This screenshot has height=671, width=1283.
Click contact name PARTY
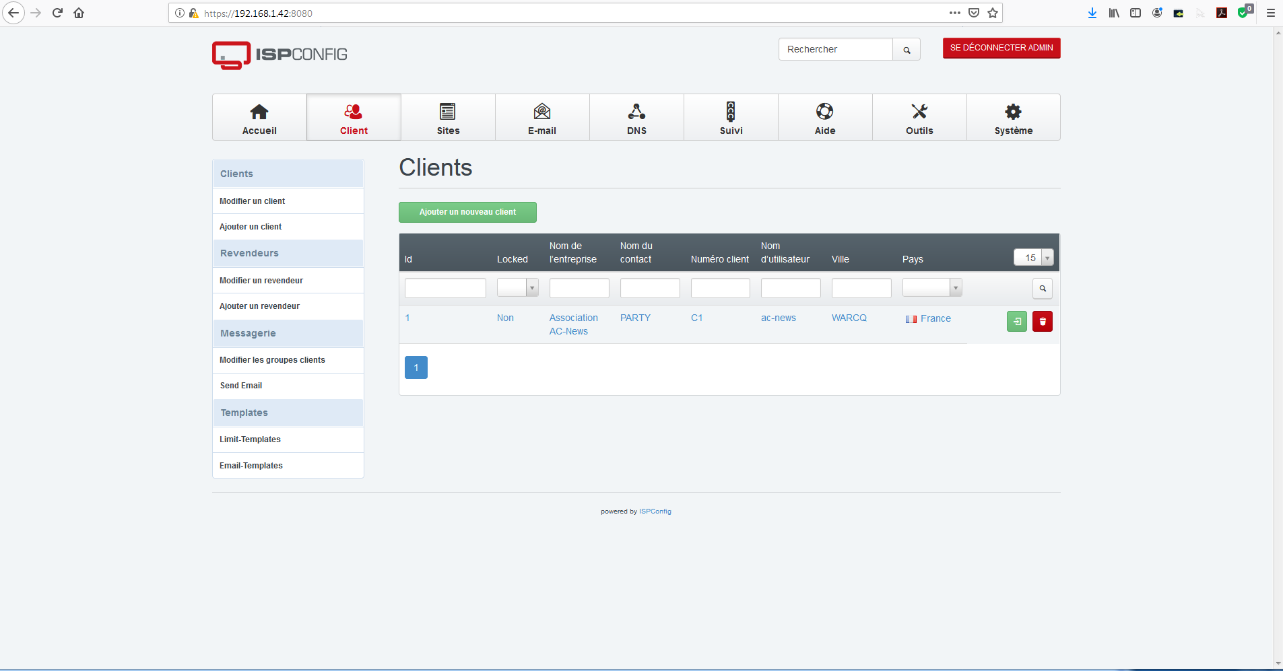click(635, 318)
